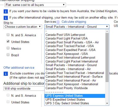Screen dimensions: 118x107
Task: Select Canada Post International Letter-post option
Action: (x=75, y=57)
